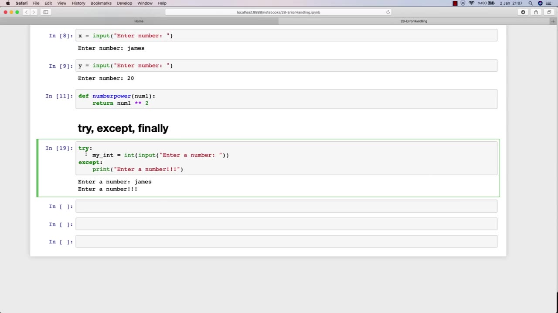Select the In [9] code cell
The width and height of the screenshot is (558, 313).
(x=286, y=66)
